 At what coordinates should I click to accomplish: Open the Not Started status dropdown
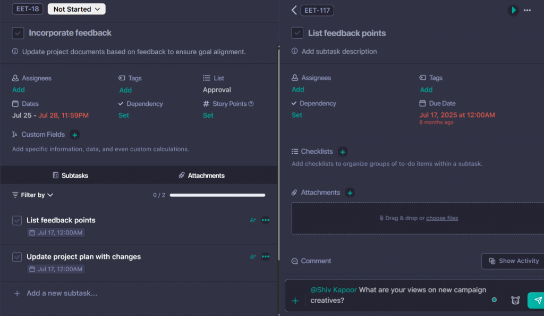(x=76, y=9)
